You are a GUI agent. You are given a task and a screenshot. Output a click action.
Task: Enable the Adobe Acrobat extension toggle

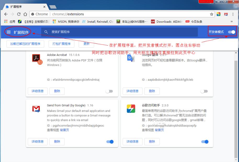(x=109, y=91)
